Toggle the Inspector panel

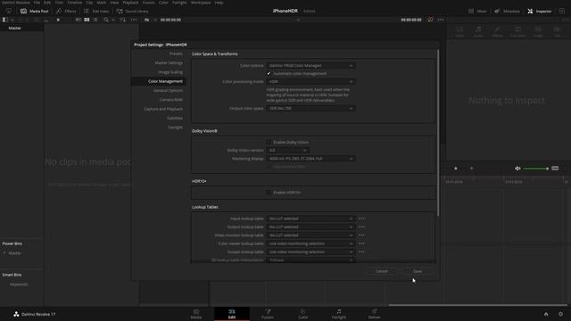pos(540,12)
